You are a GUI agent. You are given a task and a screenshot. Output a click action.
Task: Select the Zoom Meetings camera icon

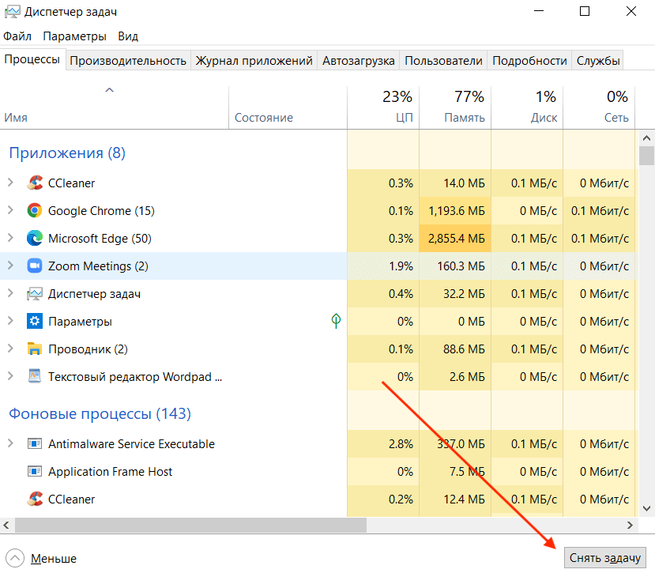pyautogui.click(x=35, y=266)
